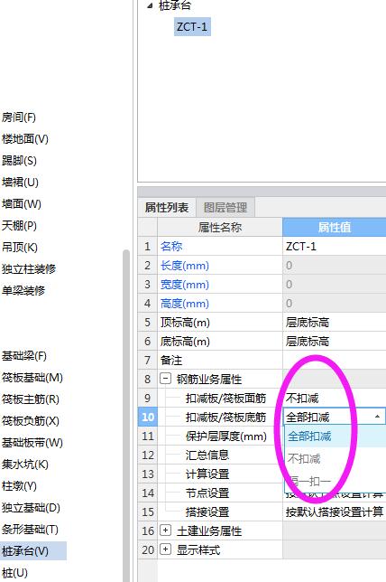Click row 11 label 保护层厚度(mm)

pyautogui.click(x=226, y=436)
